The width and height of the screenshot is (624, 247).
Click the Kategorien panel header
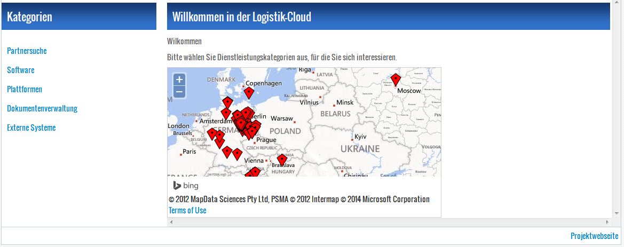pos(79,17)
